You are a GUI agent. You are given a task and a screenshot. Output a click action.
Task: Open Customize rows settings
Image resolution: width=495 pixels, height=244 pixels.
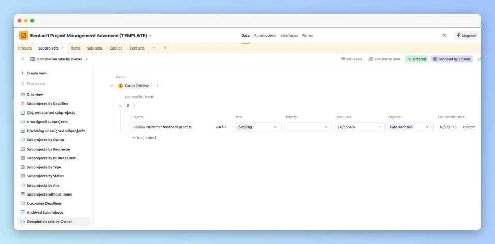(x=384, y=59)
